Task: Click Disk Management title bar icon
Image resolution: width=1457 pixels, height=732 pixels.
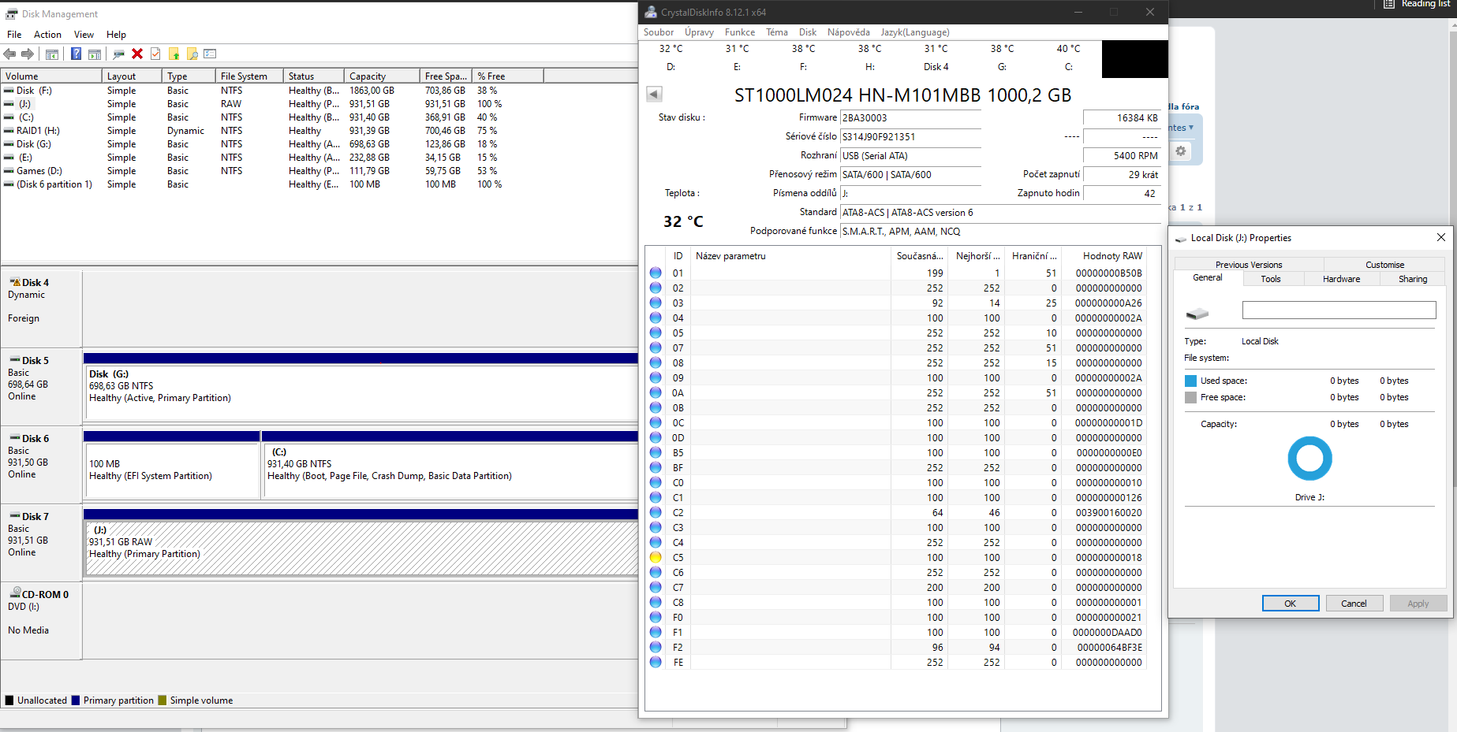Action: click(11, 13)
